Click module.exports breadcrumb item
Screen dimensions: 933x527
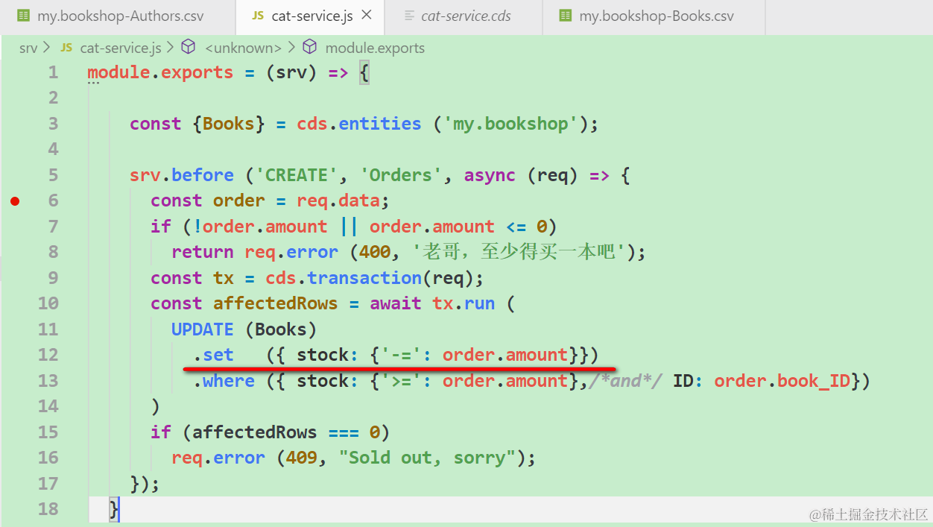(375, 48)
